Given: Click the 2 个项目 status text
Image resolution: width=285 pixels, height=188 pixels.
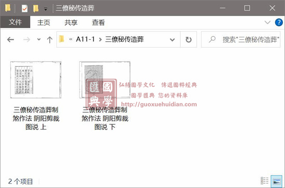Looking at the screenshot, I should [x=20, y=181].
